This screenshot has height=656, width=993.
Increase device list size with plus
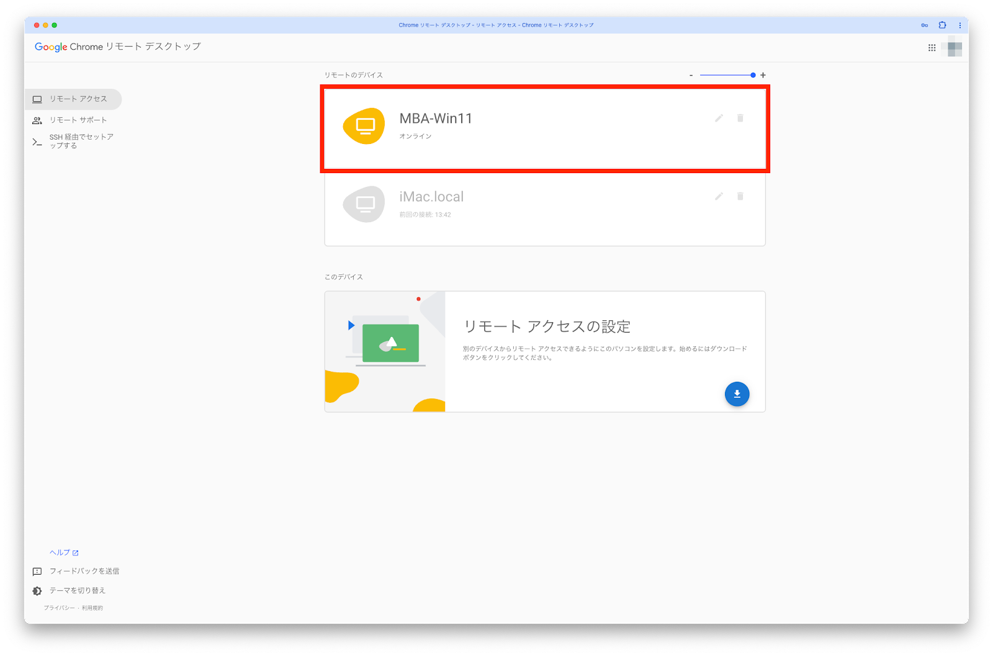pos(763,75)
